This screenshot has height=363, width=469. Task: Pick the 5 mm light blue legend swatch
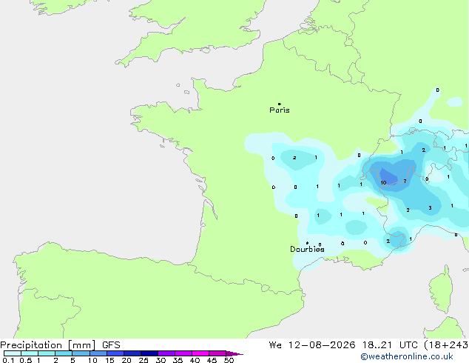pyautogui.click(x=81, y=353)
